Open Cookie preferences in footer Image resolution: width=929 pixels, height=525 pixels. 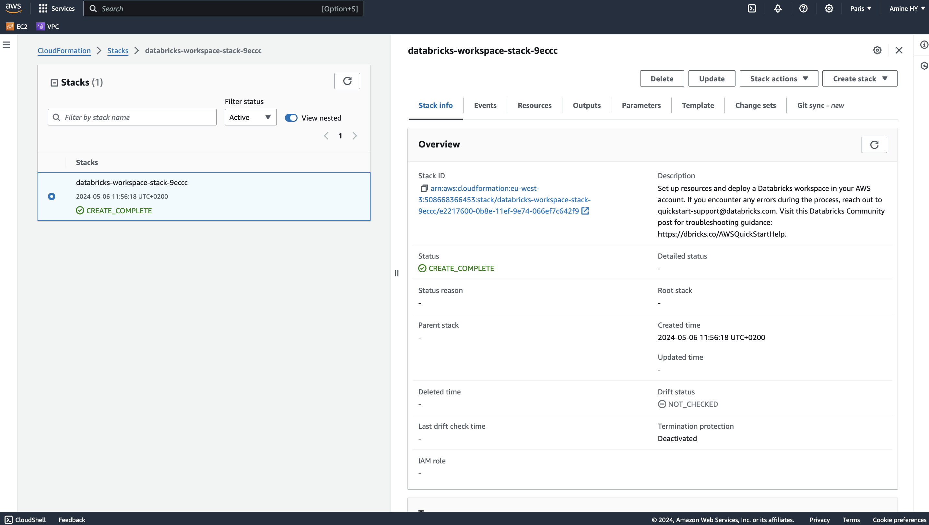click(x=899, y=519)
